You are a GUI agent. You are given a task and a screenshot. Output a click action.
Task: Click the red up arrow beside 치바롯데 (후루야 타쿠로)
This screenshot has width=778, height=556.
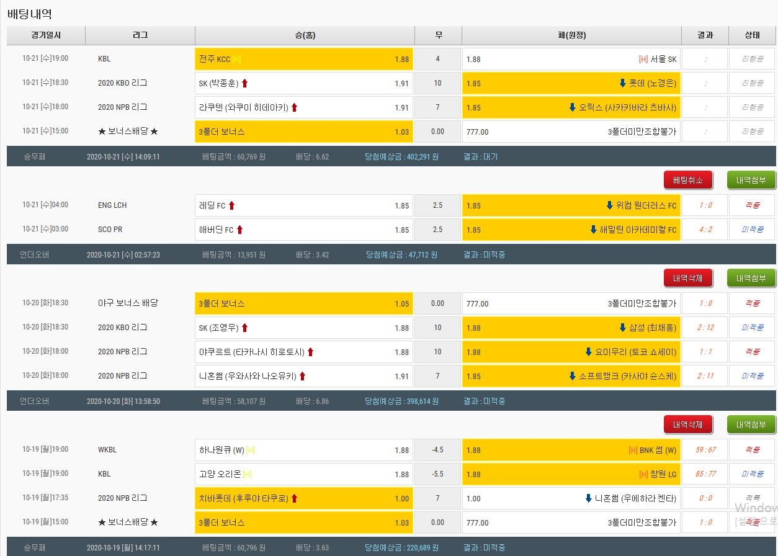point(294,498)
